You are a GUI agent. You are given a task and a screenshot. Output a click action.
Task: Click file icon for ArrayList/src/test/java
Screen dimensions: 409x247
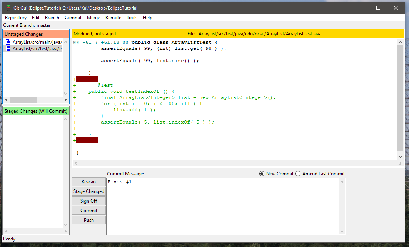[8, 49]
